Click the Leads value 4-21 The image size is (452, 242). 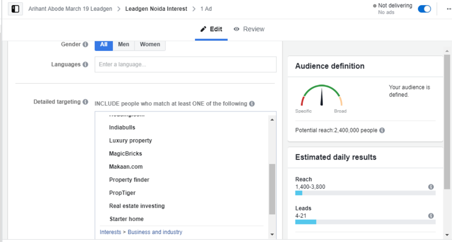click(301, 216)
